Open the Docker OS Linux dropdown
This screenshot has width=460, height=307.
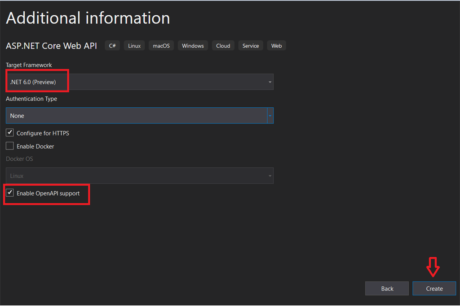tap(140, 175)
